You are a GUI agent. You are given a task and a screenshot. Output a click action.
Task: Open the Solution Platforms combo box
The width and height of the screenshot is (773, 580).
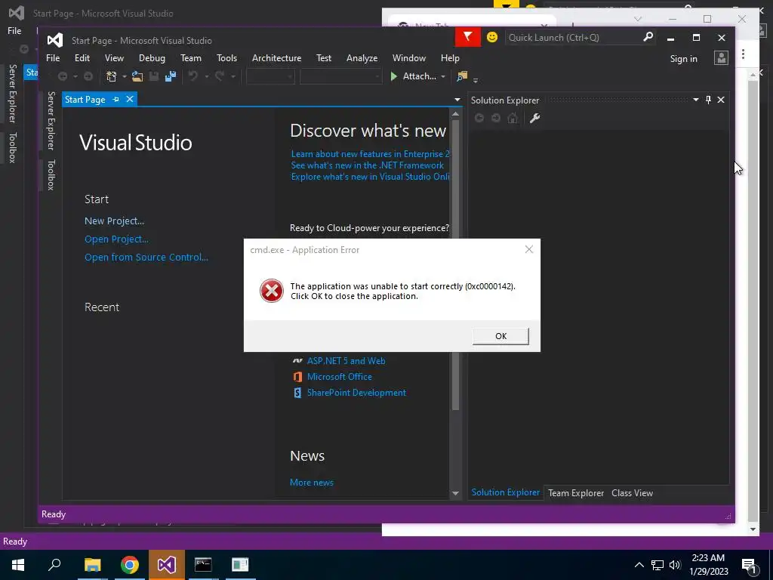[340, 76]
